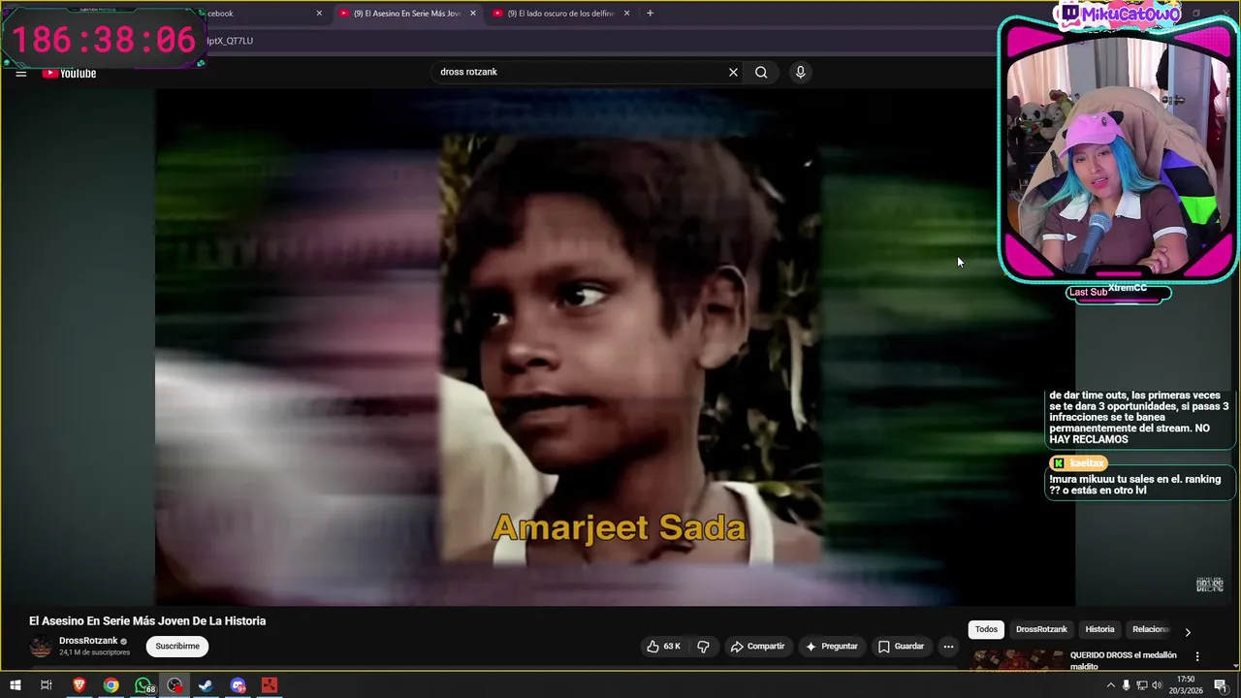The image size is (1241, 698).
Task: Click tray microphone icon
Action: click(1126, 685)
